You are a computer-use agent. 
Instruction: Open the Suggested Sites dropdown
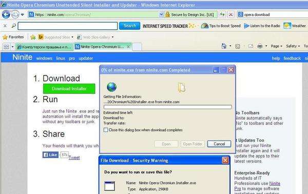56,37
